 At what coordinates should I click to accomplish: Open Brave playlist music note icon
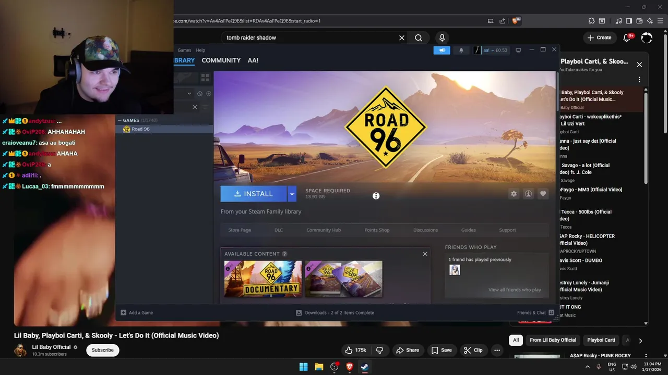click(619, 21)
